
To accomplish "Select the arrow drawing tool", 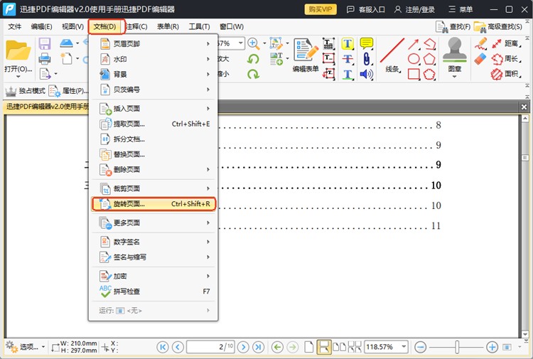I will [x=414, y=44].
